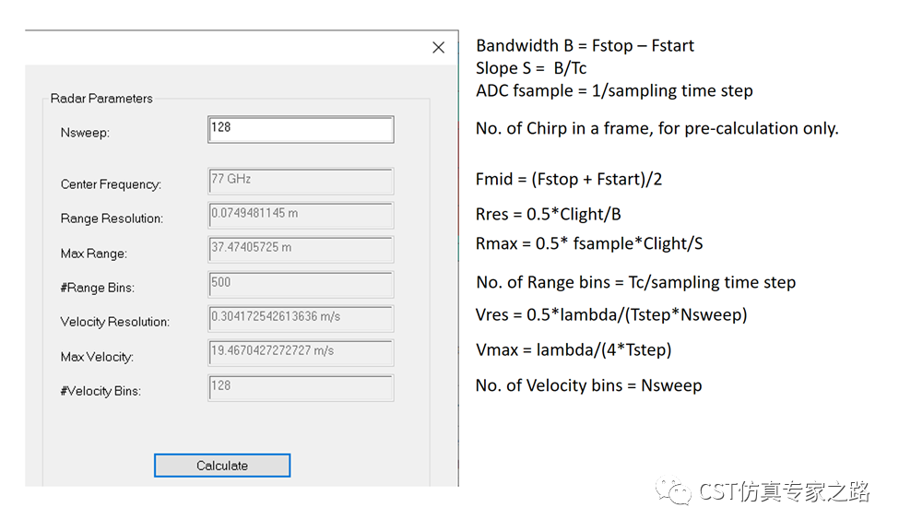Click the Range Resolution value field
Viewport: 899px width, 531px height.
[301, 216]
